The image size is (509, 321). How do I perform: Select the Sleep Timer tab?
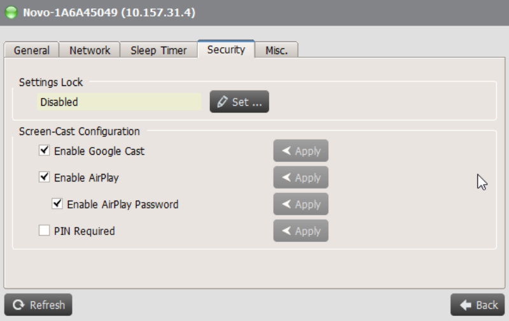click(x=158, y=50)
